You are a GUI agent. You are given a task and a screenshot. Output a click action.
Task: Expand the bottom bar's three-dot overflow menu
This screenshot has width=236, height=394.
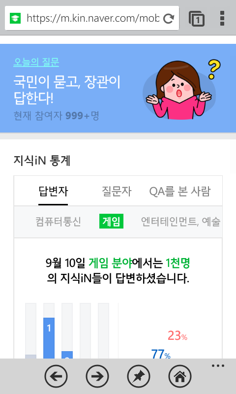[218, 365]
